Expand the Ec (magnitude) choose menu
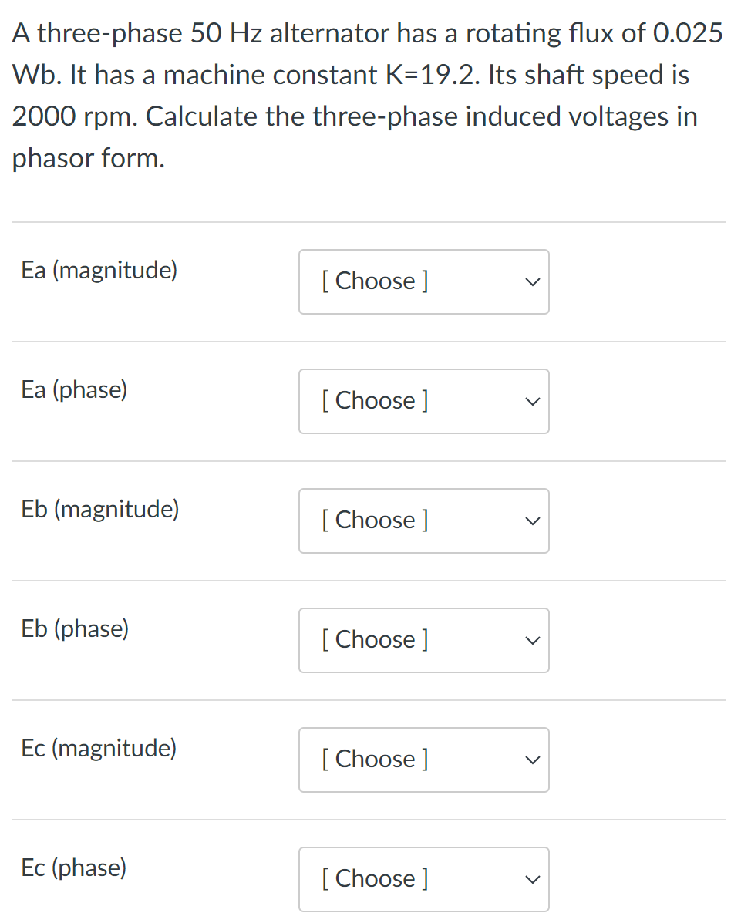The width and height of the screenshot is (741, 913). (423, 760)
